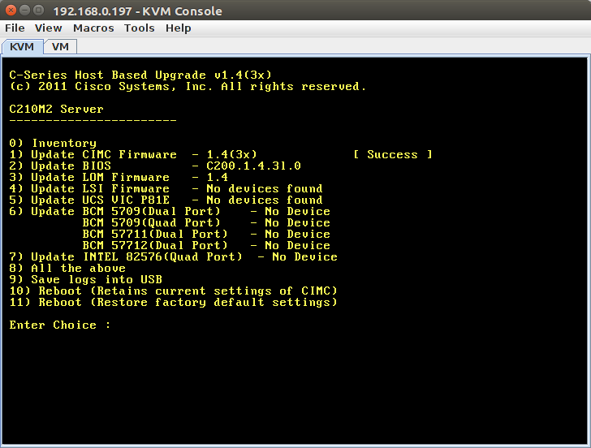The width and height of the screenshot is (591, 448).
Task: Open the Help menu
Action: click(179, 28)
